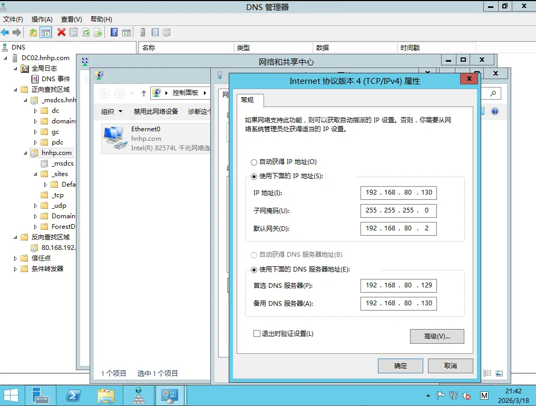Click the Back navigation arrow icon
Image resolution: width=536 pixels, height=406 pixels.
5,32
